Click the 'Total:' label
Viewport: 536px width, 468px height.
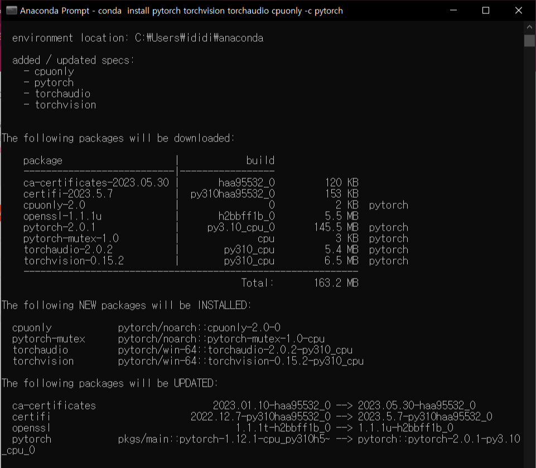258,283
